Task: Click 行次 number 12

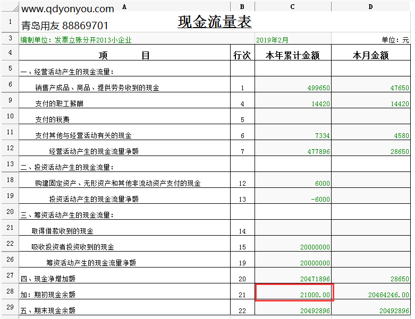Action: point(242,184)
